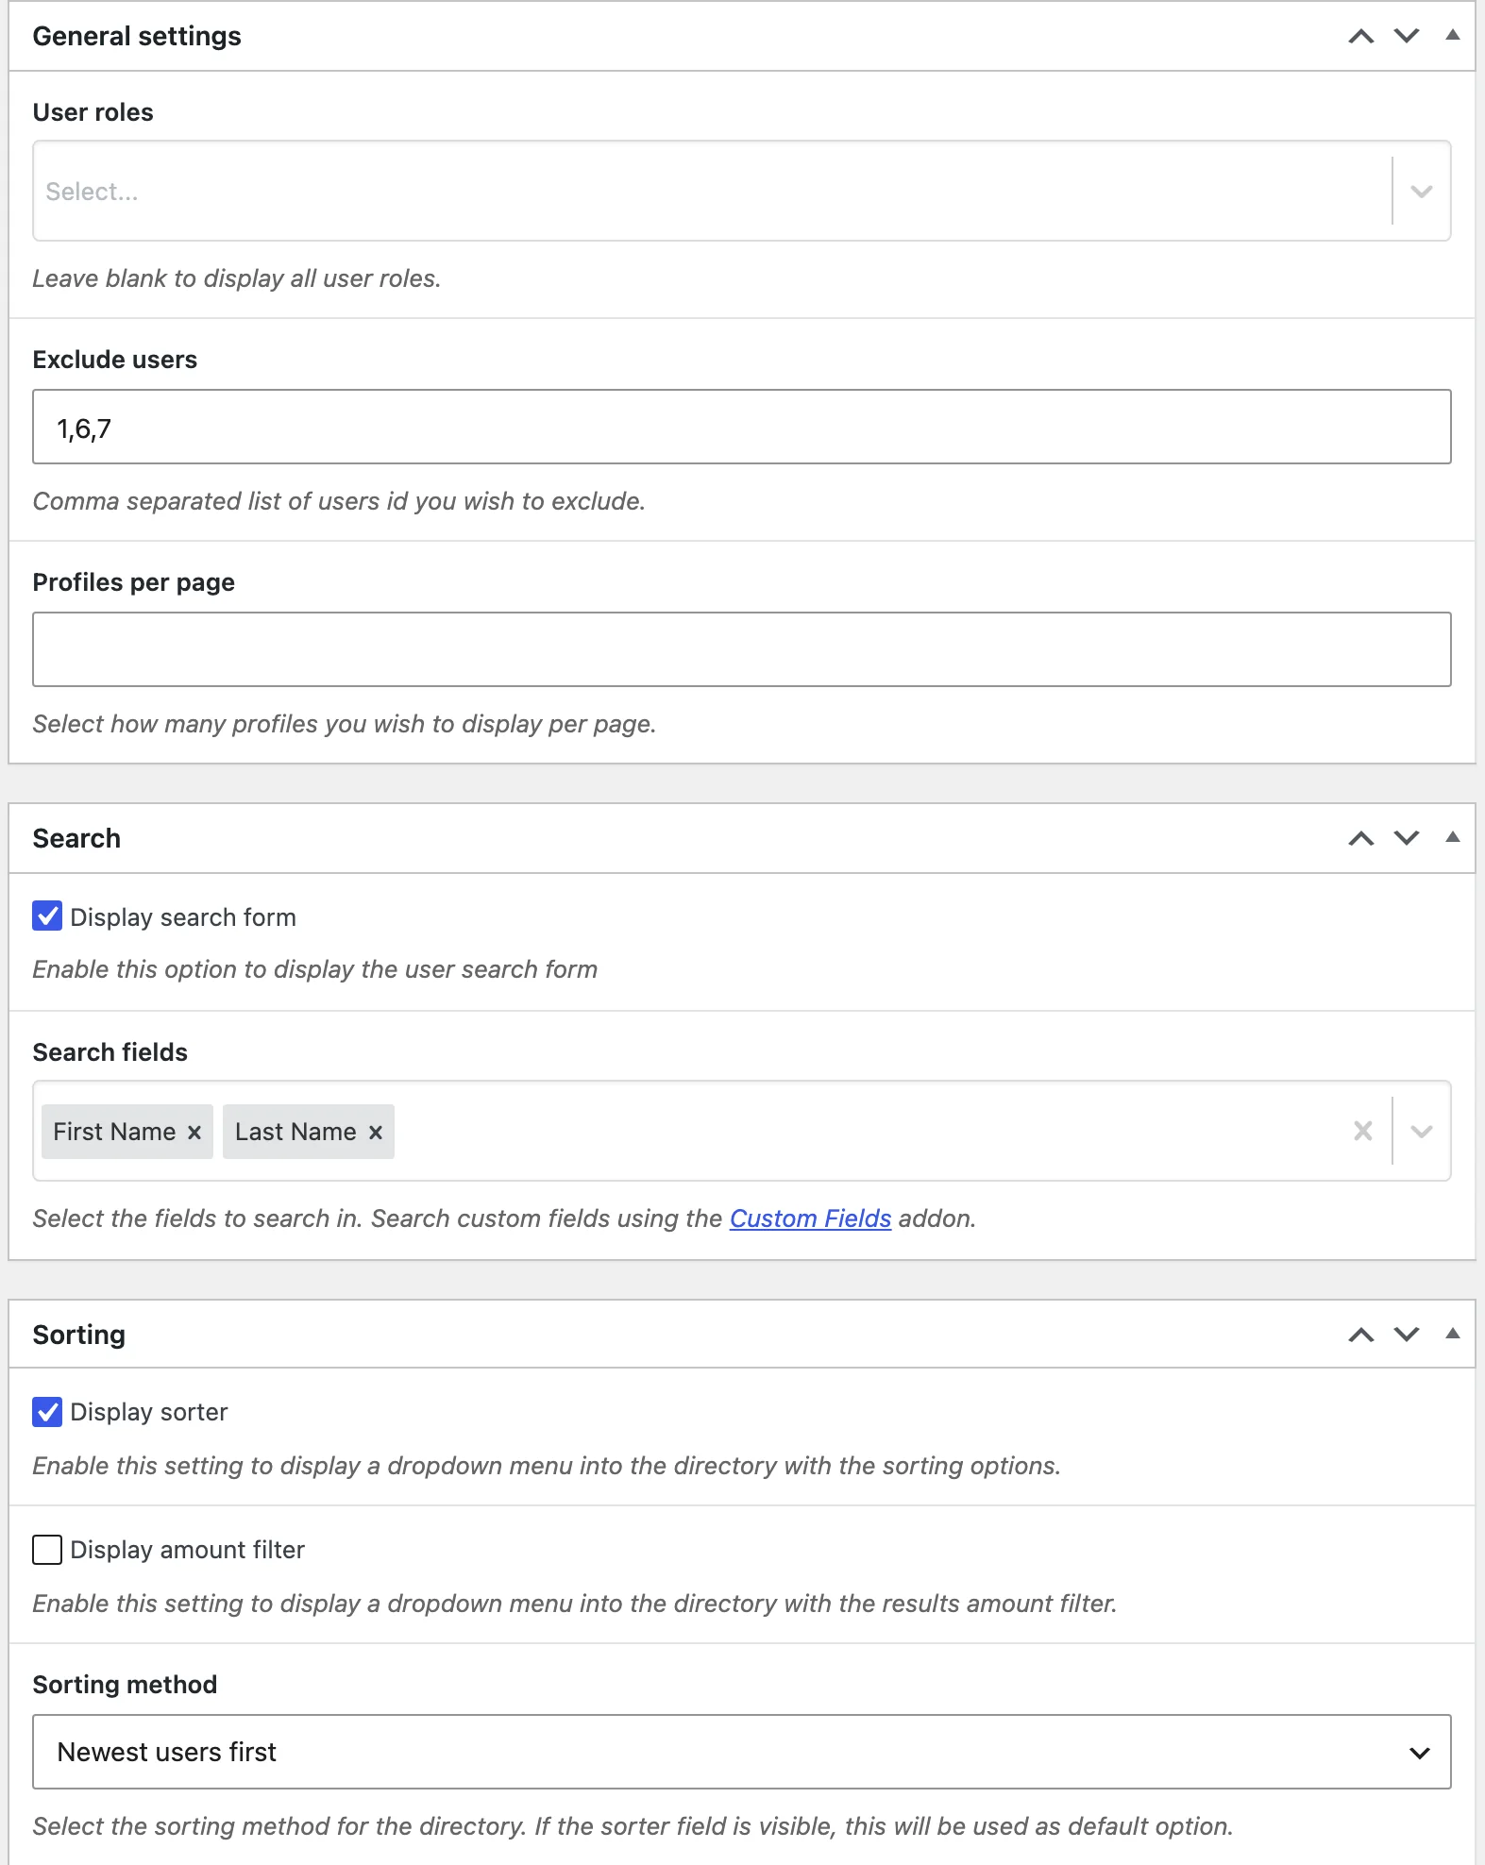Remove Last Name search field tag

click(376, 1133)
